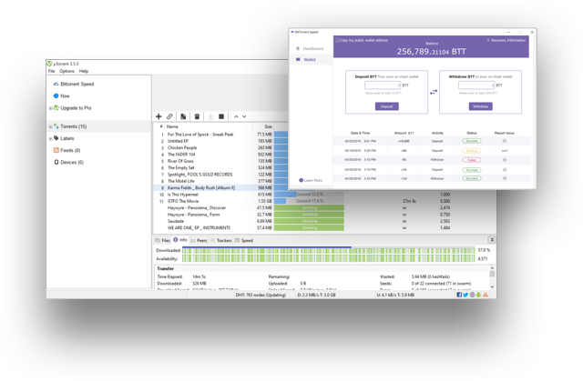The image size is (583, 381).
Task: Open the File menu
Action: click(x=51, y=71)
